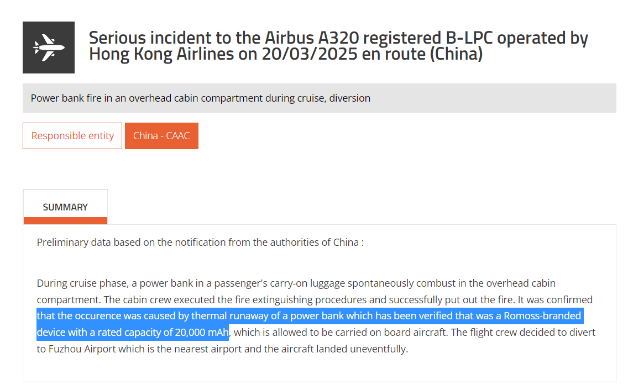Click the highlighted thermal runaway text
The height and width of the screenshot is (390, 628).
(309, 324)
